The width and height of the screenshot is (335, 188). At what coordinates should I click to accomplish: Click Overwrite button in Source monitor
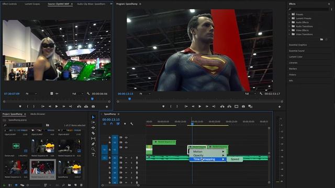click(86, 107)
